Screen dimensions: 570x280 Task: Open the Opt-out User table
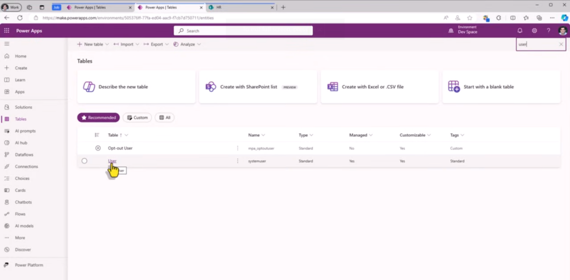tap(120, 148)
